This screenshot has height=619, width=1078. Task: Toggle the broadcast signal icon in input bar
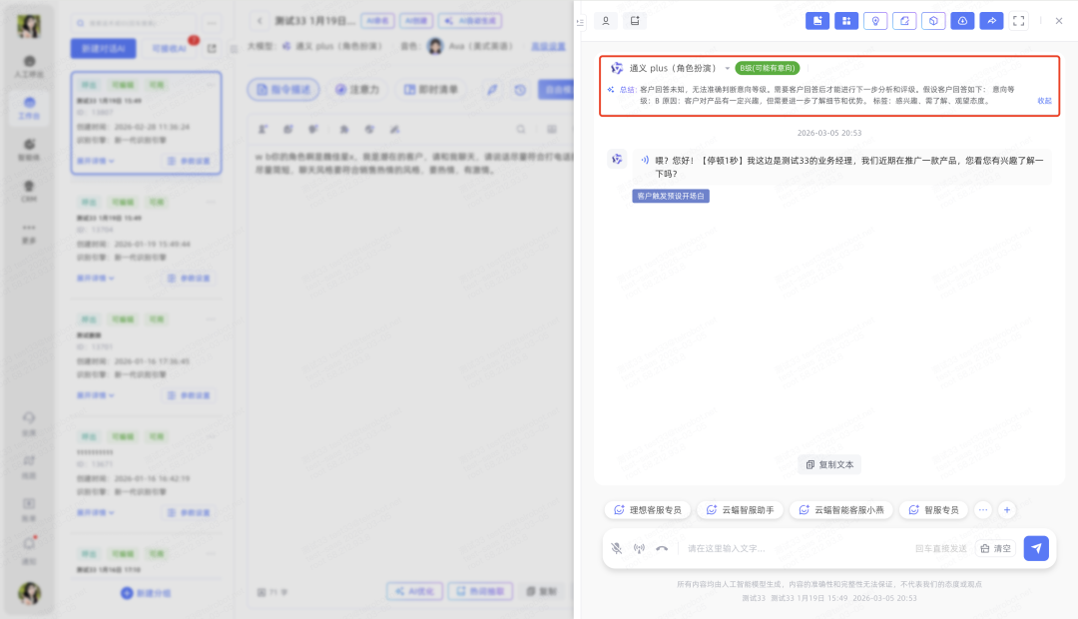639,548
